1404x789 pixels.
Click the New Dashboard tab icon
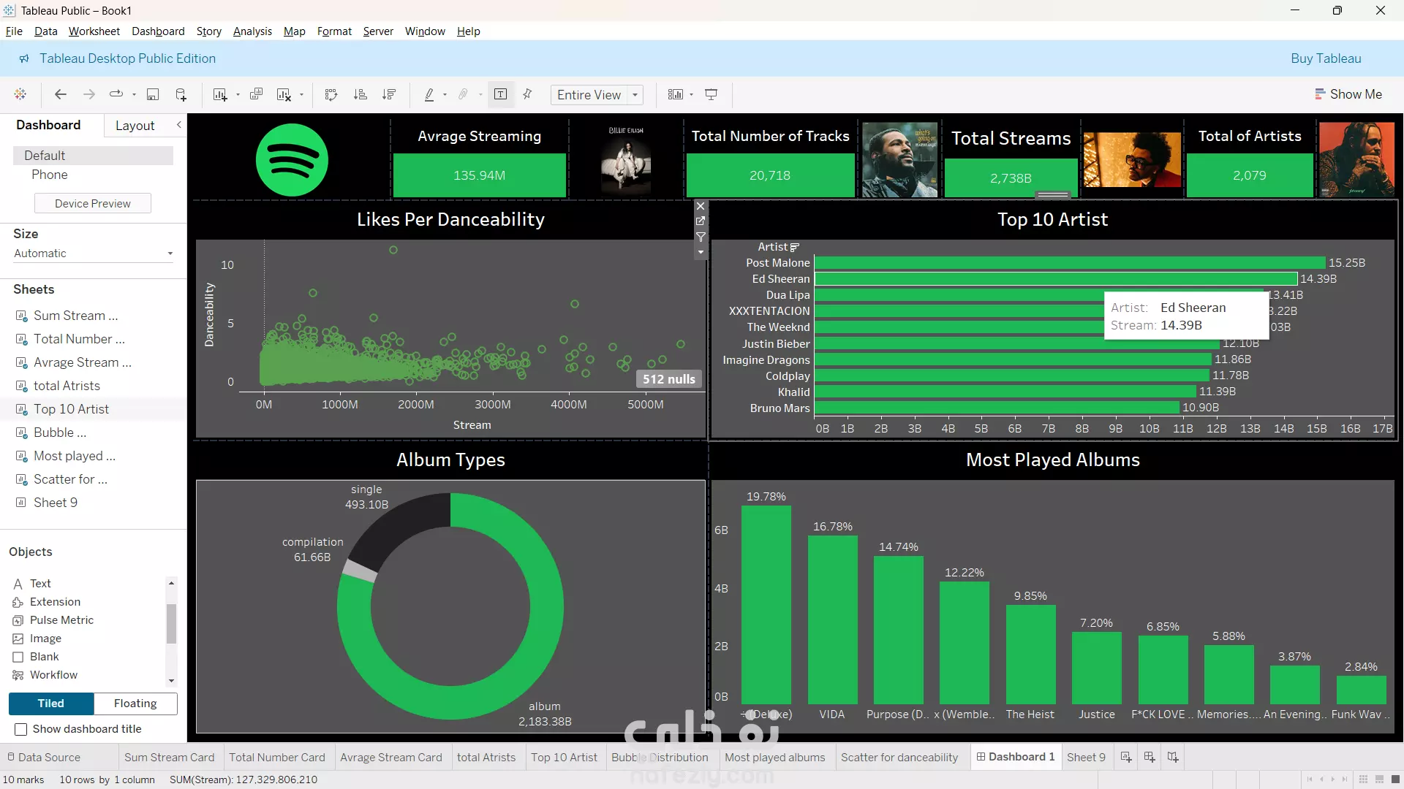click(x=1150, y=757)
